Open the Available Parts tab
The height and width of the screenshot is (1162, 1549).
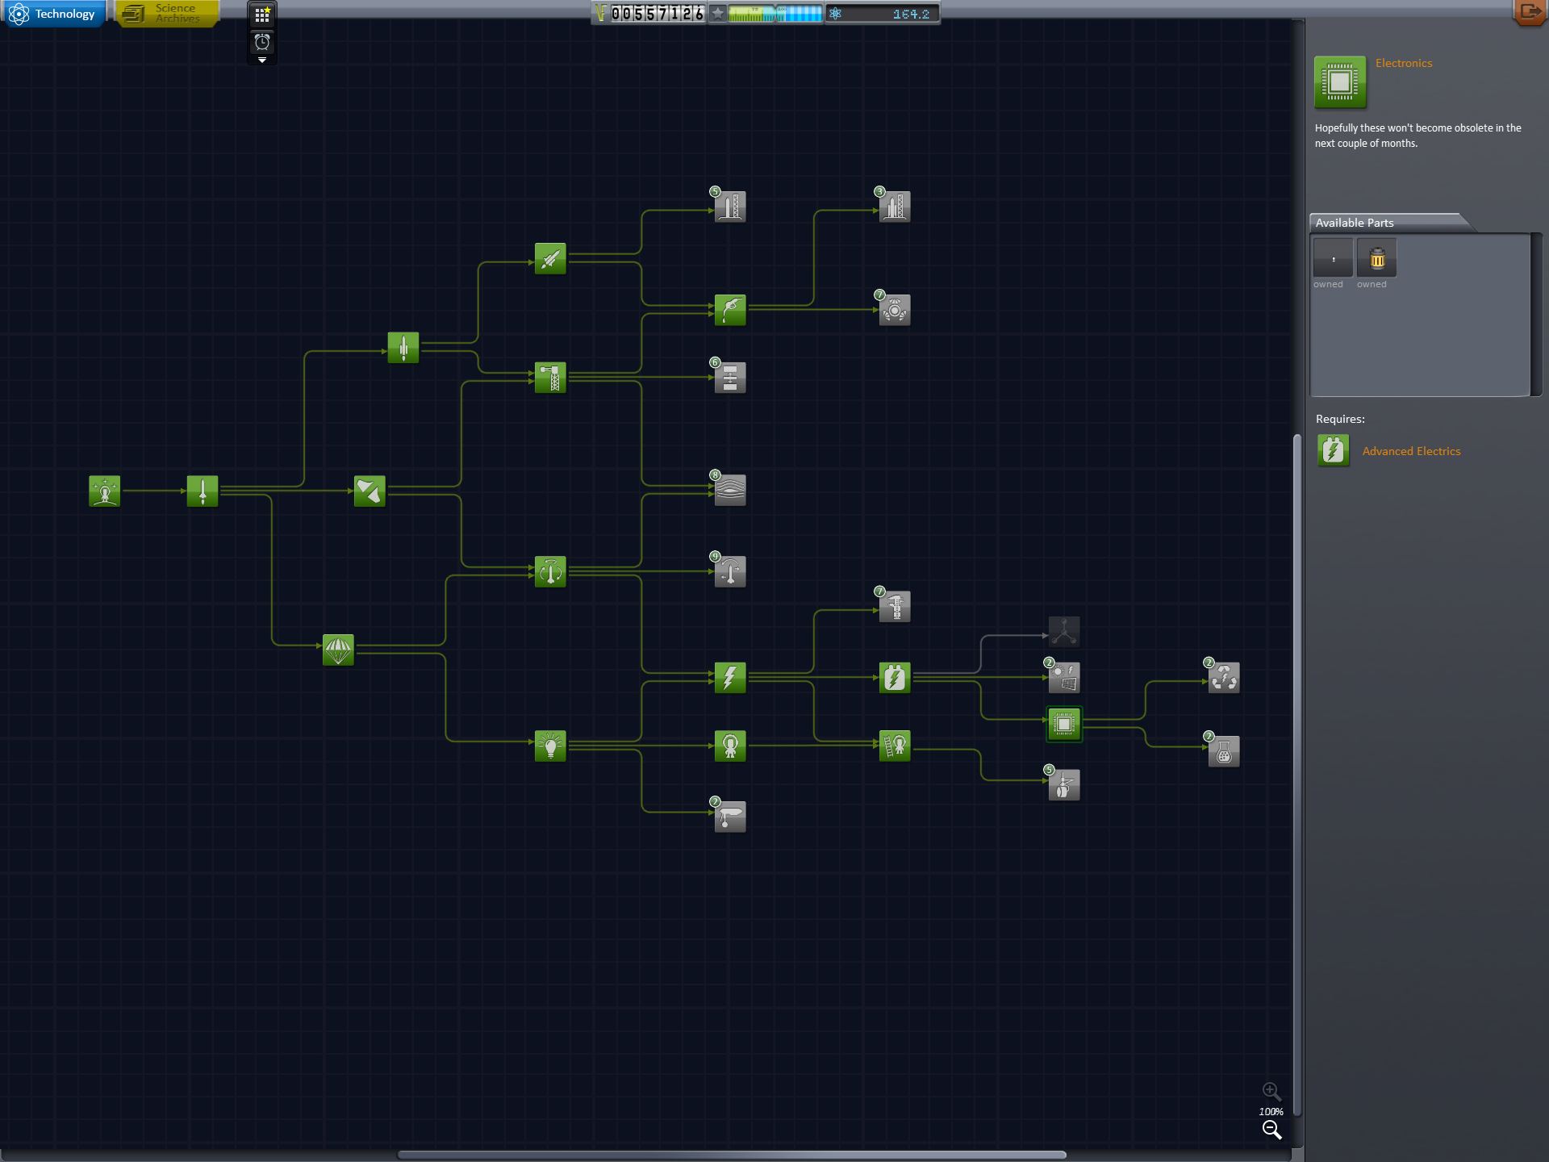click(1384, 223)
